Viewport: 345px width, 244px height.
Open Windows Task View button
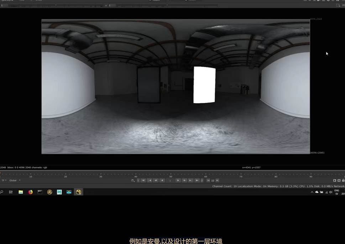click(x=11, y=192)
